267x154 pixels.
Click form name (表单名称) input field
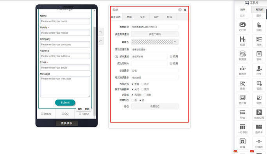[155, 27]
